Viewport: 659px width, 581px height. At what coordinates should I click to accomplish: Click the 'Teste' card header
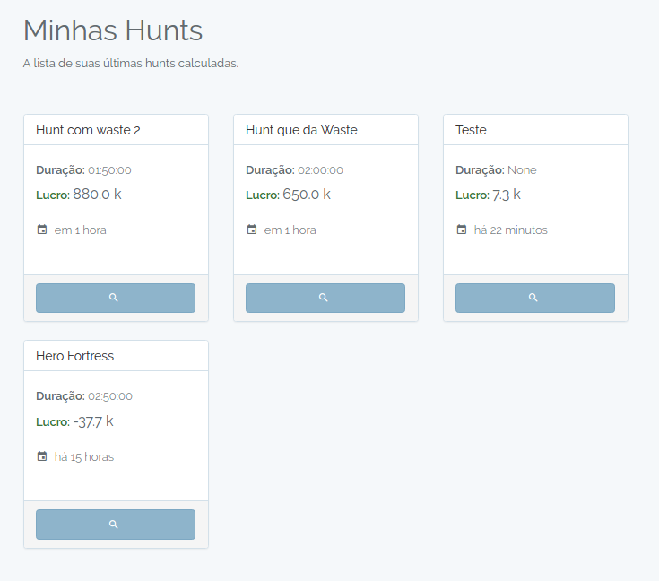(x=471, y=130)
